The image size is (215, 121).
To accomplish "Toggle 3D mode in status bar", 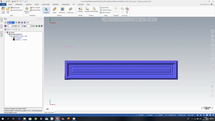I will tap(166, 115).
